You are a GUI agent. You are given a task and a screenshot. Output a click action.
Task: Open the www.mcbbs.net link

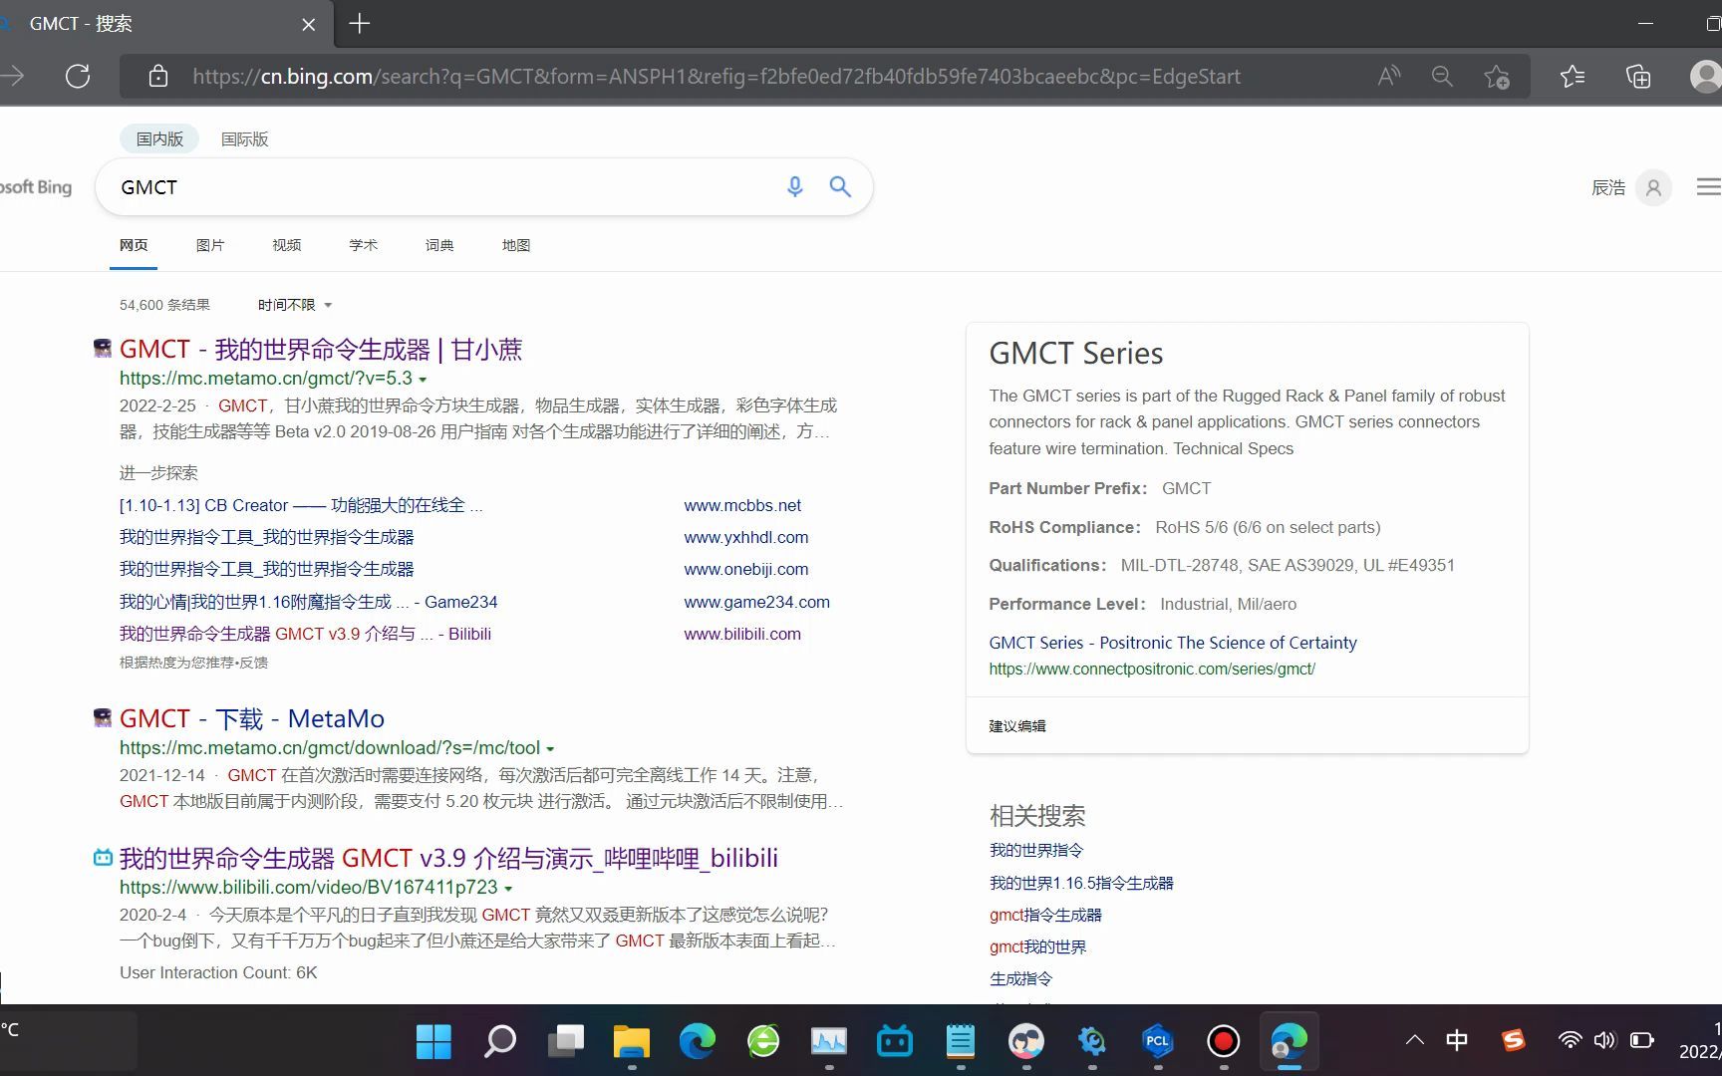[x=742, y=505]
